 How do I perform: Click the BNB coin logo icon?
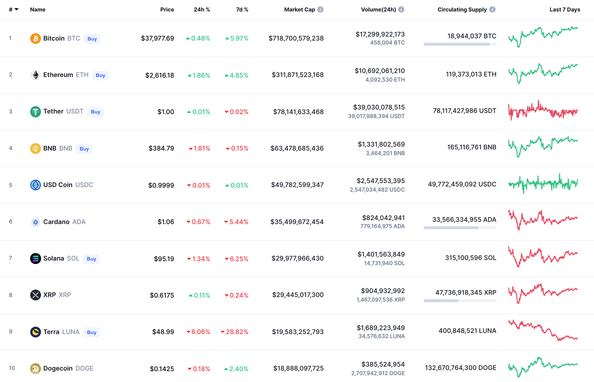tap(35, 149)
